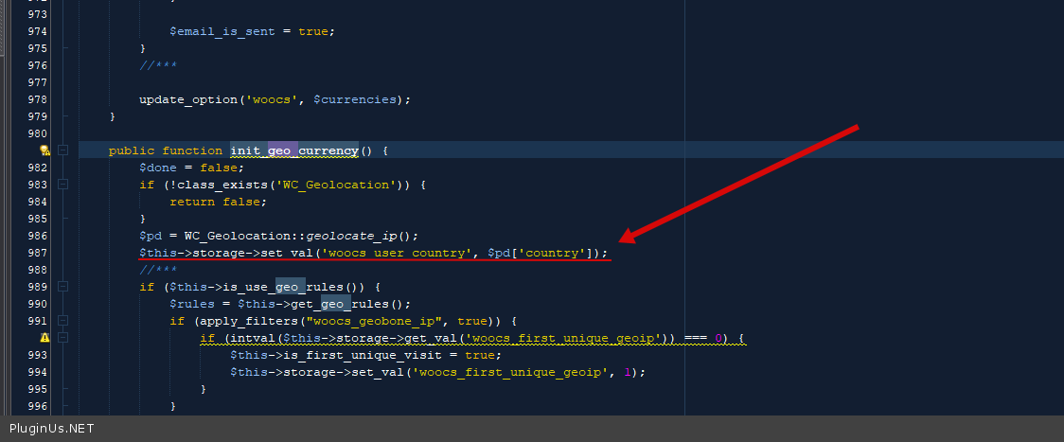Click the PluginUs.NET watermark text
Viewport: 1064px width, 442px height.
[51, 429]
